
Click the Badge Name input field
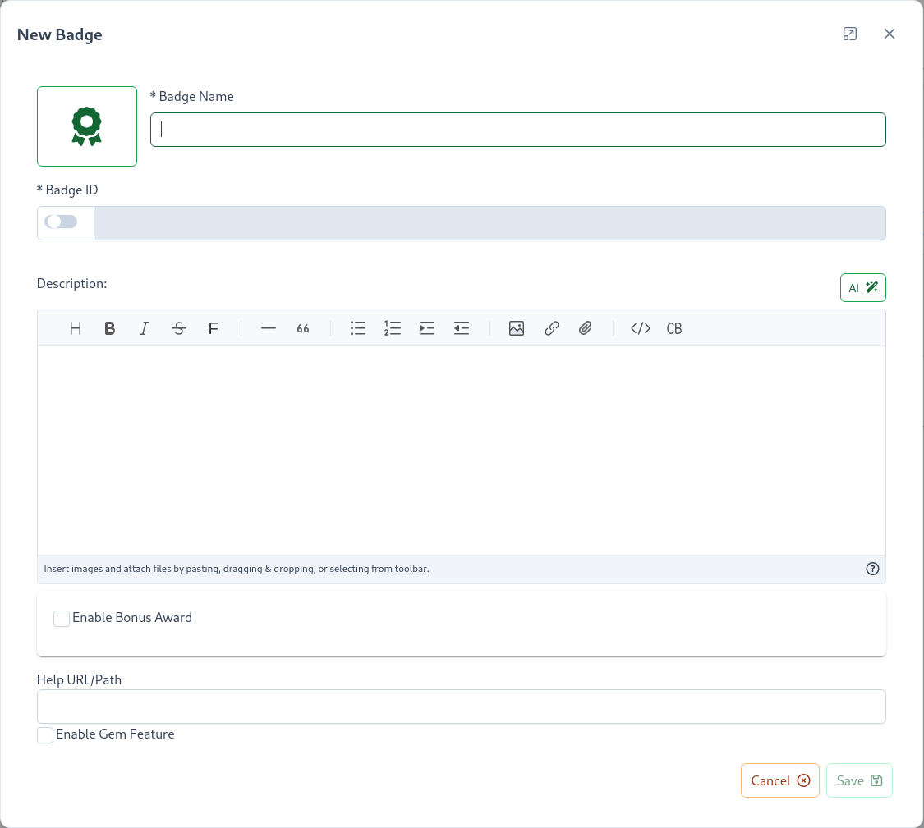pyautogui.click(x=517, y=130)
